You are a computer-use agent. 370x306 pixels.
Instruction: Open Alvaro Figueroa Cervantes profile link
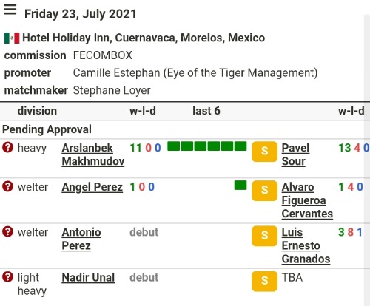coord(307,200)
